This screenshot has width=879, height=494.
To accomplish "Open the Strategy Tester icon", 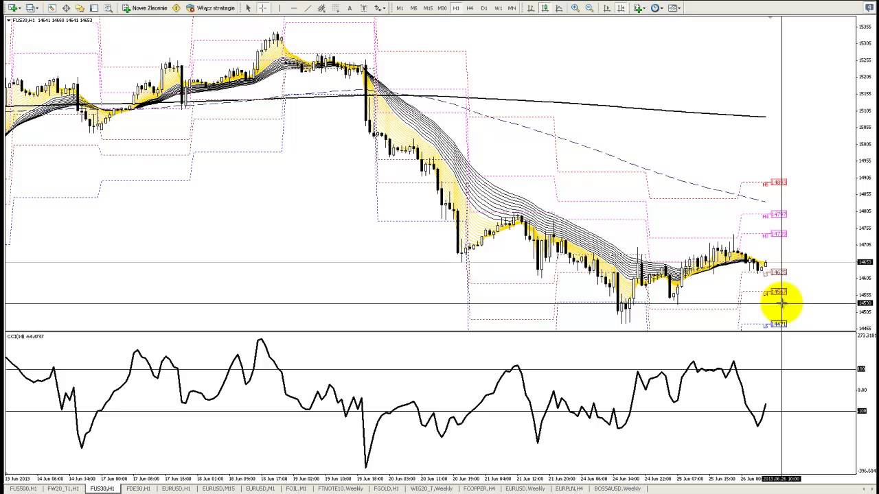I will coord(109,8).
